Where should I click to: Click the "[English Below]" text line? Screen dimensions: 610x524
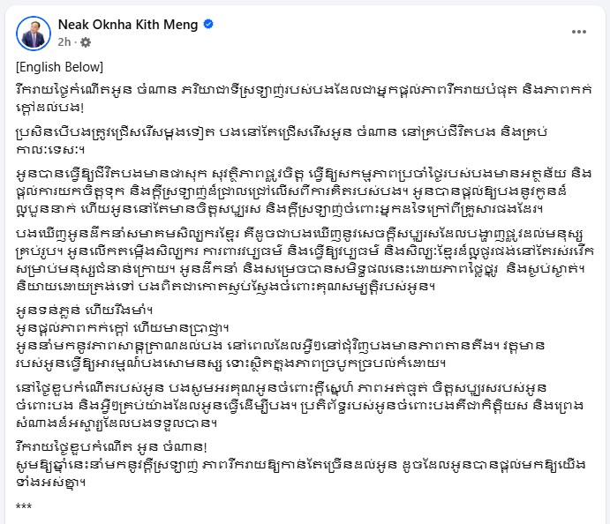[60, 67]
